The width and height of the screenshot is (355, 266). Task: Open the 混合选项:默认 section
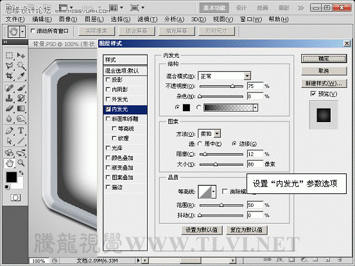(125, 71)
